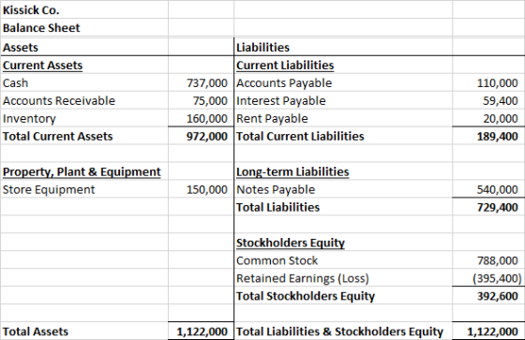Select the Balance Sheet heading cell
This screenshot has height=340, width=525.
tap(41, 28)
